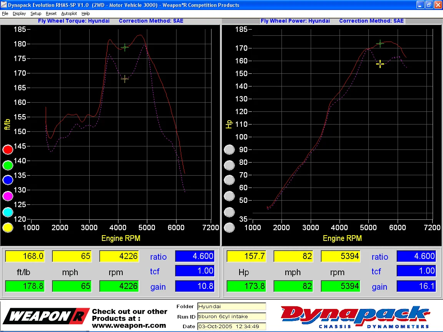Click the yellow 65 mph field
The image size is (443, 332).
coord(72,256)
